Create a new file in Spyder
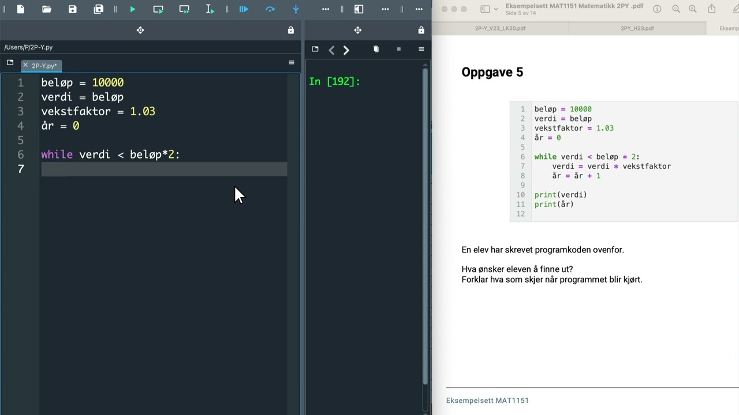 [x=21, y=9]
